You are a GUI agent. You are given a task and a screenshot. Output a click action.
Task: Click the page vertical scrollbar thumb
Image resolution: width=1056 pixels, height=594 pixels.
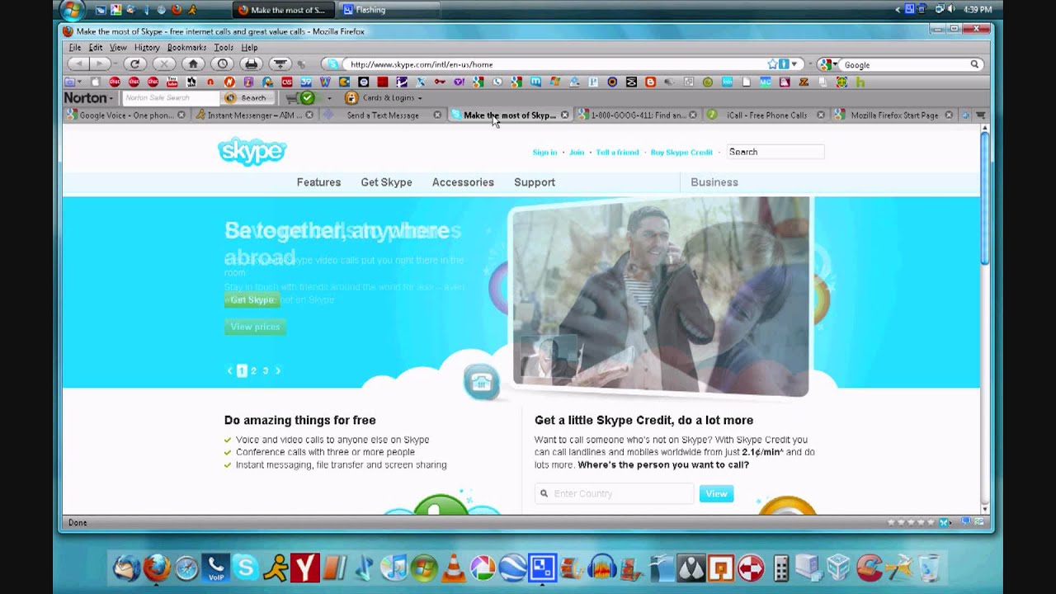pyautogui.click(x=984, y=198)
